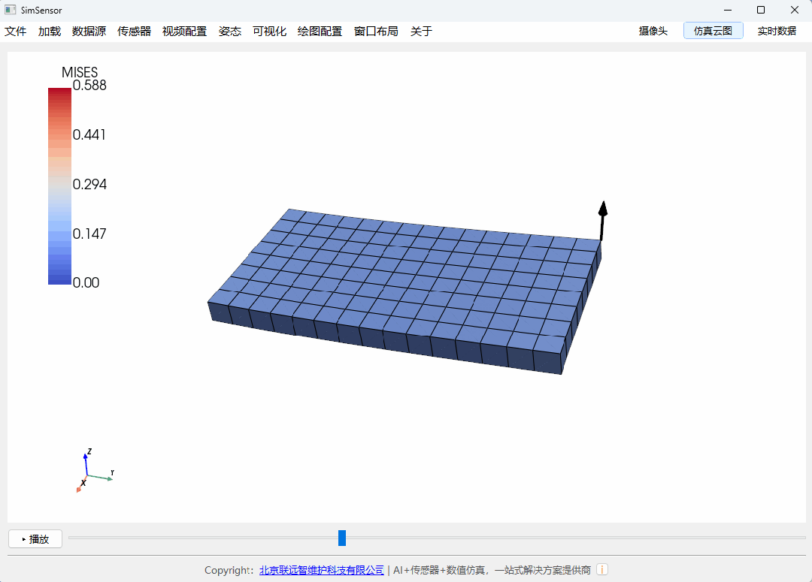Open the 窗口布局 menu
The height and width of the screenshot is (582, 812).
tap(376, 32)
